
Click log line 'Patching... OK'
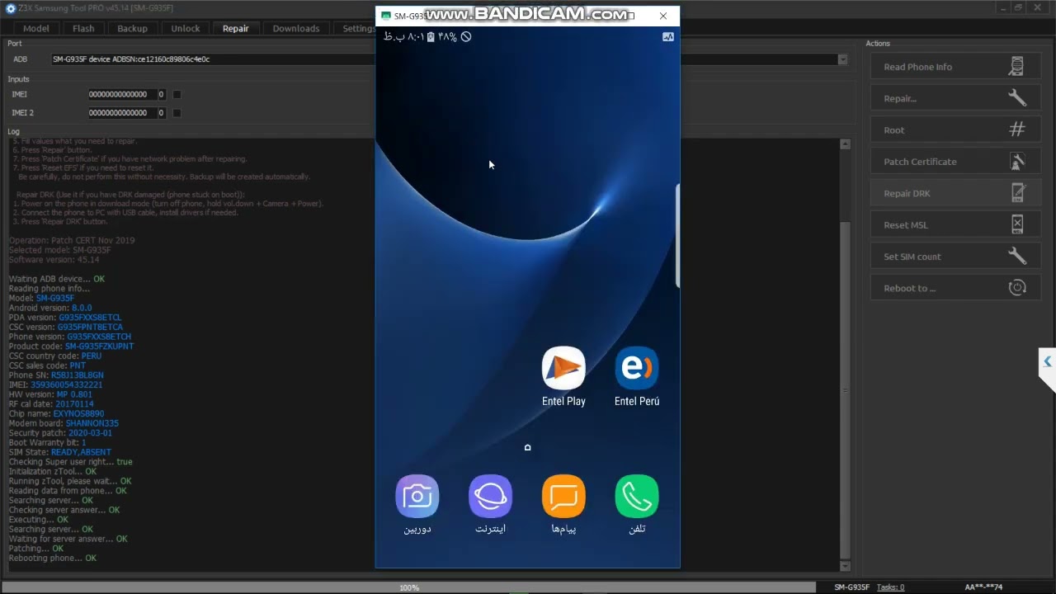[x=36, y=549]
